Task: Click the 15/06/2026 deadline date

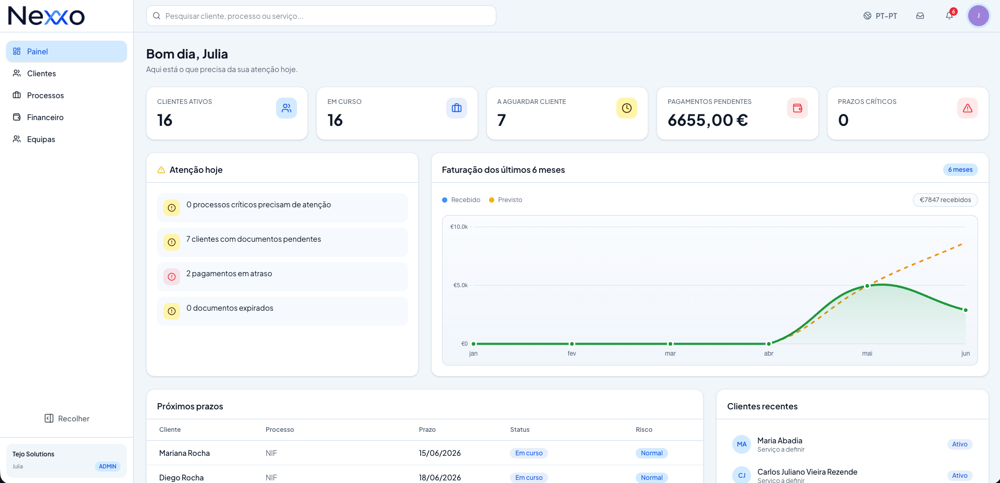Action: click(439, 453)
